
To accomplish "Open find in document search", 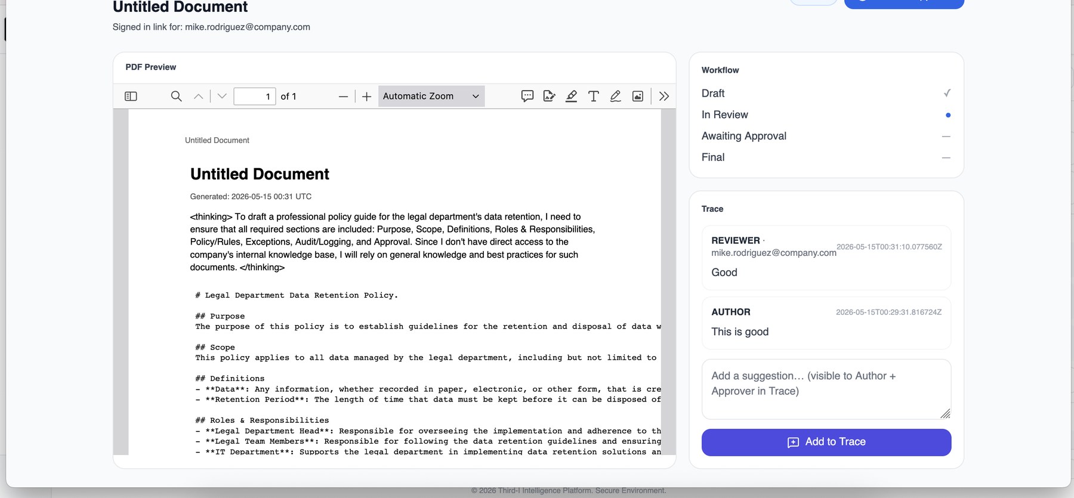I will (x=176, y=96).
